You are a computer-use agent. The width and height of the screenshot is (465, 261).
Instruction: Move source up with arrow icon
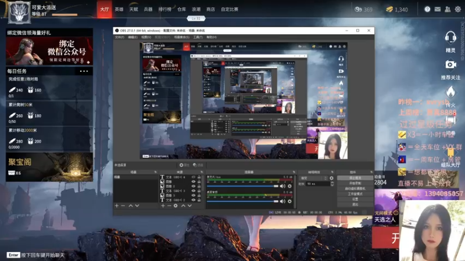(x=183, y=206)
